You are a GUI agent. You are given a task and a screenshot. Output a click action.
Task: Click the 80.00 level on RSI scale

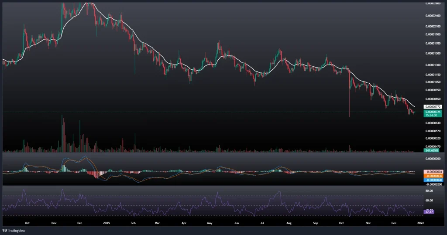pos(429,191)
